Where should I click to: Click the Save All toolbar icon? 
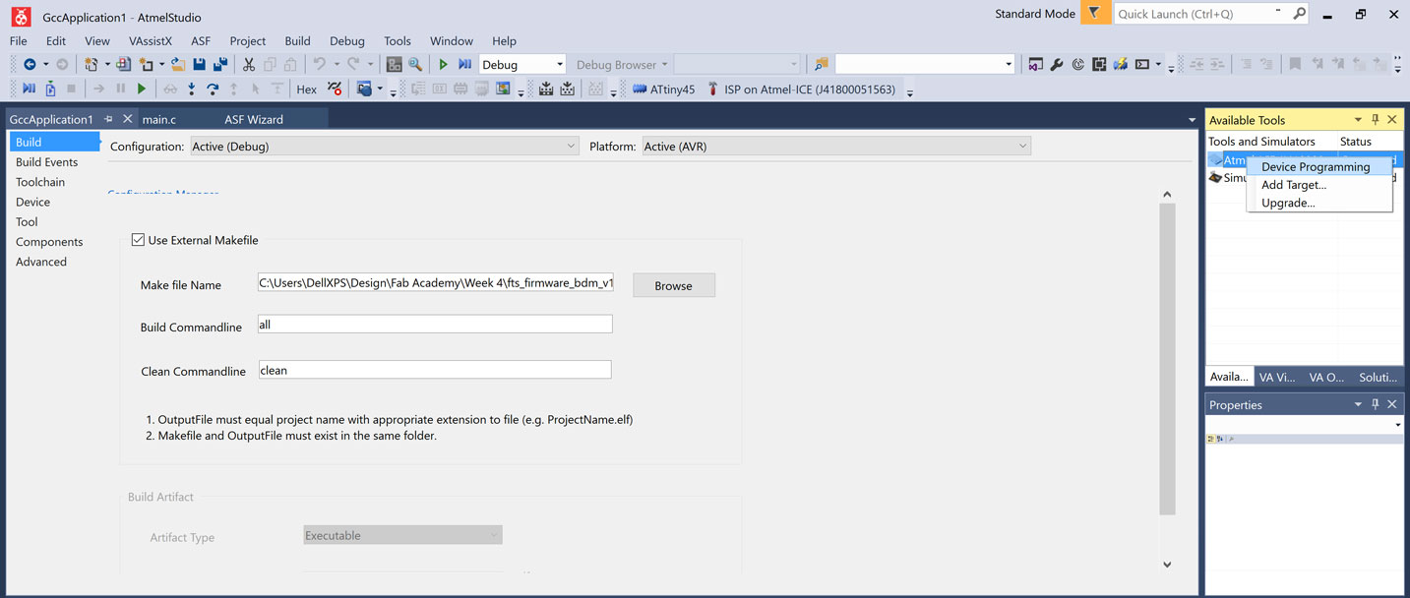tap(220, 64)
